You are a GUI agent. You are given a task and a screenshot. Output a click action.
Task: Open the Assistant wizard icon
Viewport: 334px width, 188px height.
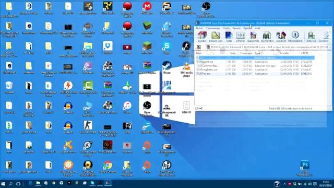click(281, 37)
